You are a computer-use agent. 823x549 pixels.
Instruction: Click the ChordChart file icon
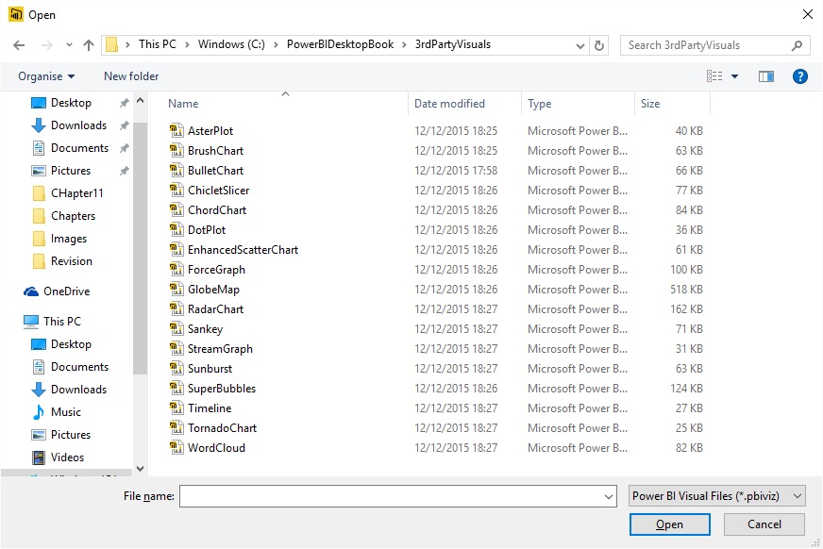click(x=176, y=209)
